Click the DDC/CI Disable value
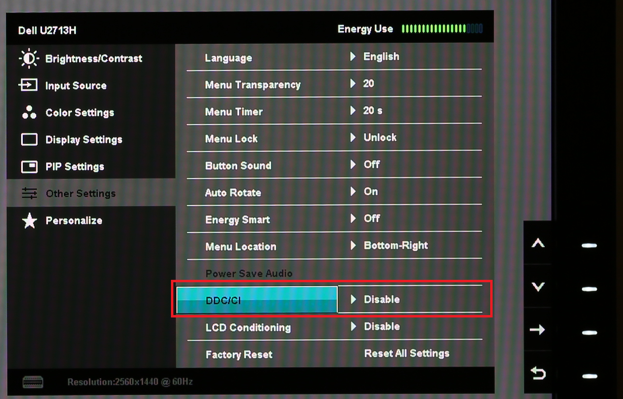 (382, 300)
